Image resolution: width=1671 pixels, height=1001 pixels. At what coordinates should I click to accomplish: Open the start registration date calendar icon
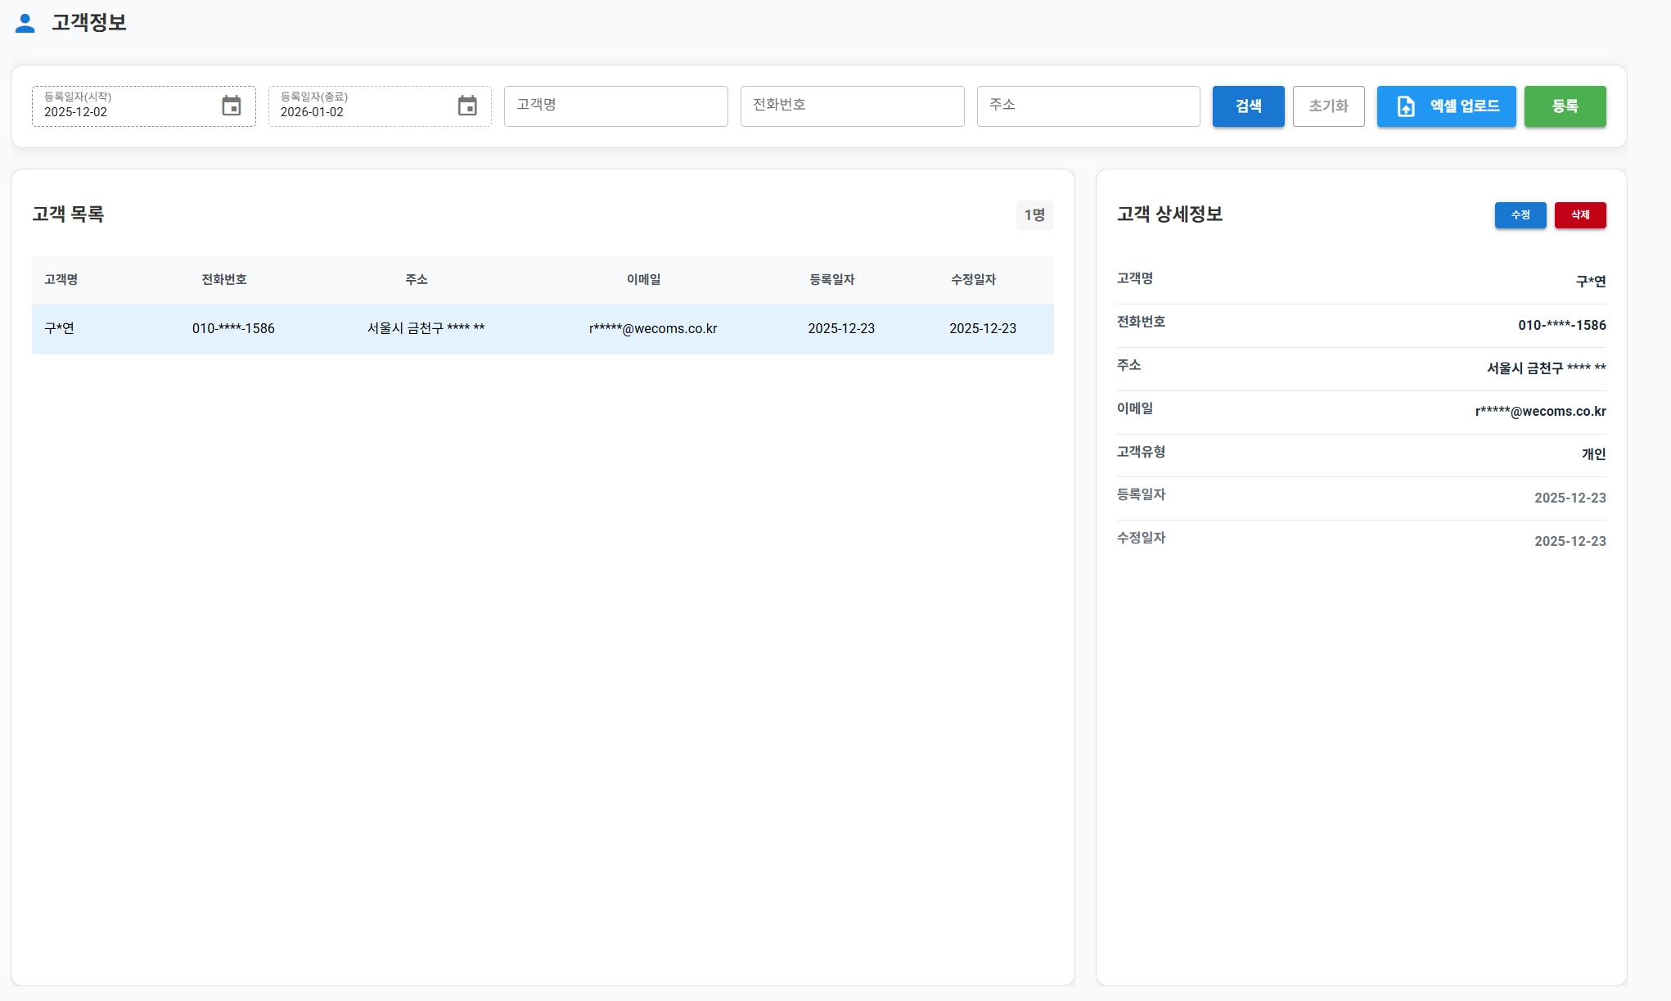tap(232, 106)
